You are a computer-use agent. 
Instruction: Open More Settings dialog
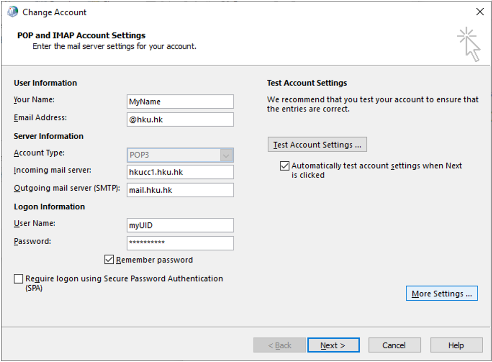pos(441,293)
